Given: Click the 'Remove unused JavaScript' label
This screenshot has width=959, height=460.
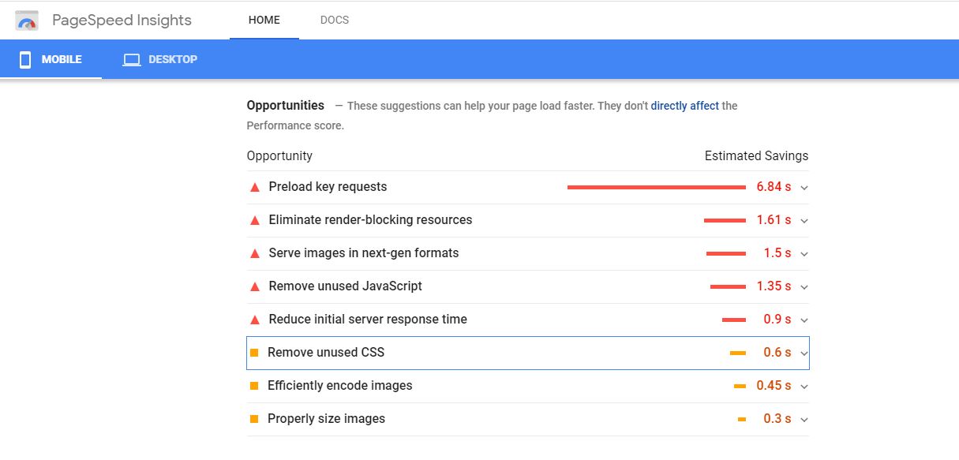Looking at the screenshot, I should pyautogui.click(x=345, y=286).
